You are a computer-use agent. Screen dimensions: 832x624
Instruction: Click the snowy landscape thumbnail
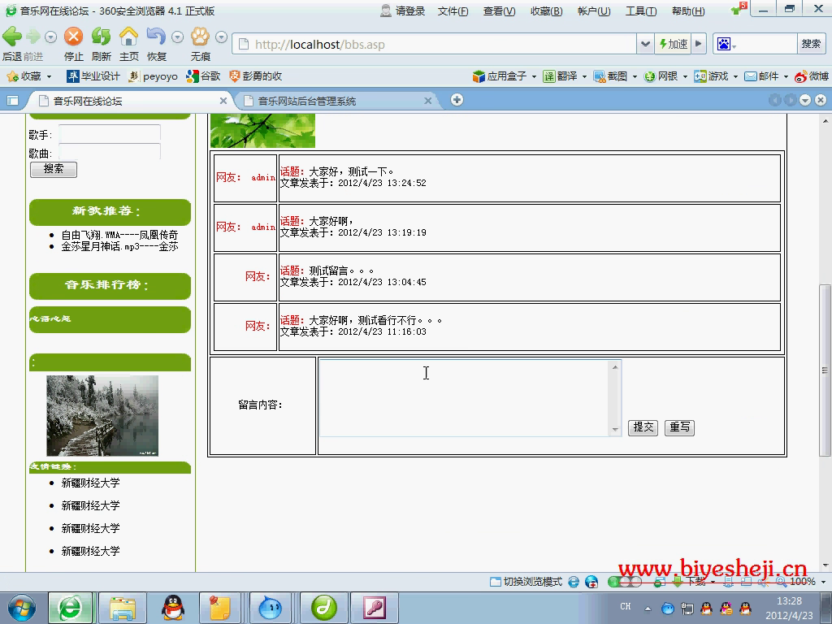[x=102, y=415]
